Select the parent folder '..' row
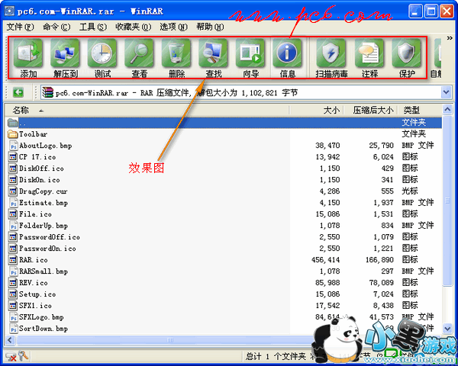 (224, 123)
